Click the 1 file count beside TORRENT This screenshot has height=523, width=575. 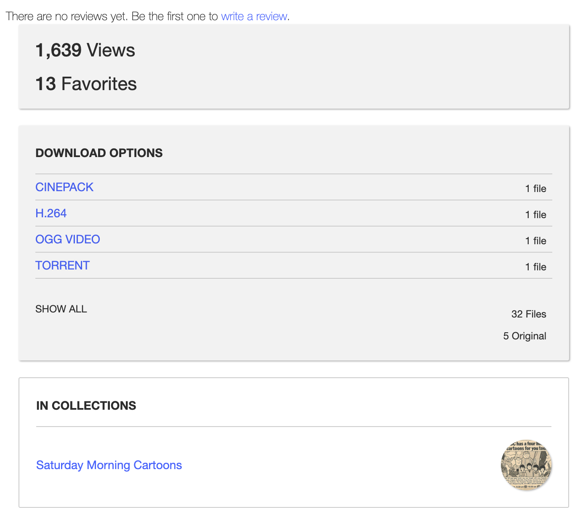[x=535, y=267]
